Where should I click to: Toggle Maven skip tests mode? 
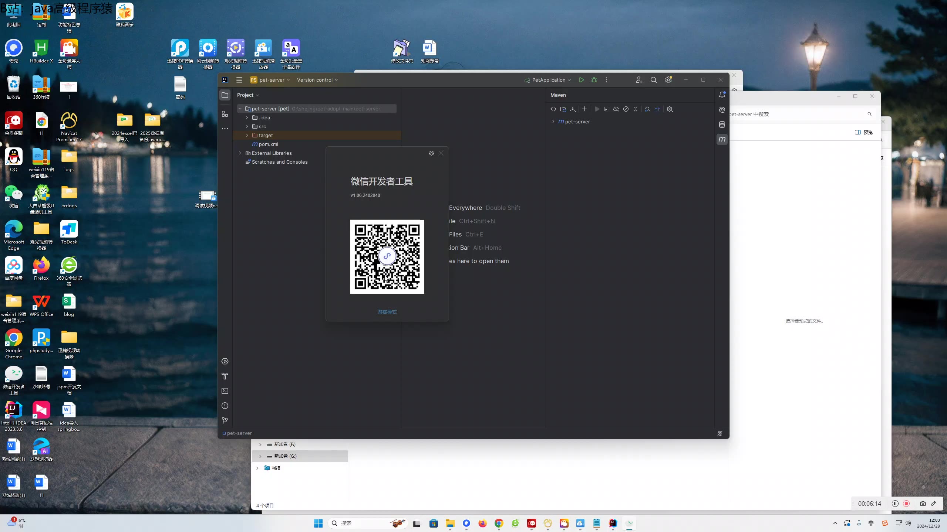(x=626, y=109)
